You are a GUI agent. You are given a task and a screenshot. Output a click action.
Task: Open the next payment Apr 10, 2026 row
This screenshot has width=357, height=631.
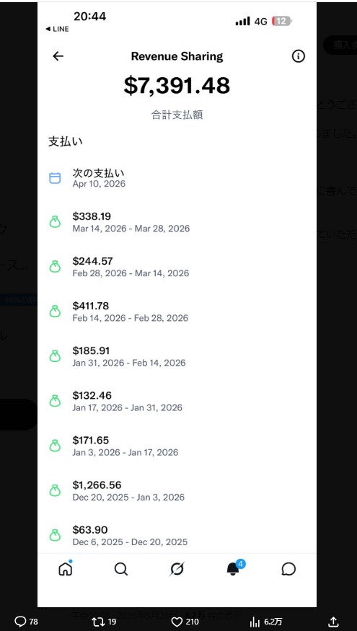[x=177, y=178]
